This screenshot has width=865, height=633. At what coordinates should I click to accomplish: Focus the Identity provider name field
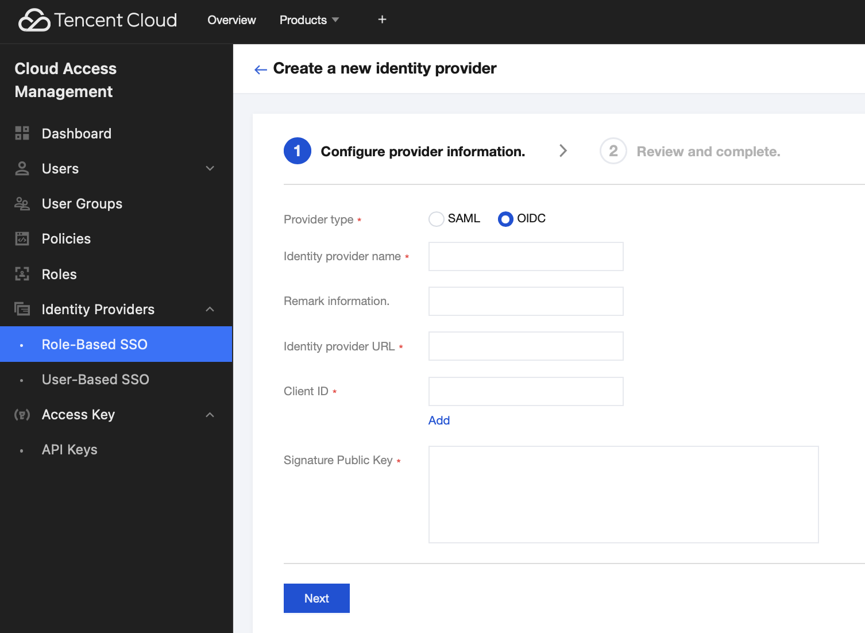526,256
